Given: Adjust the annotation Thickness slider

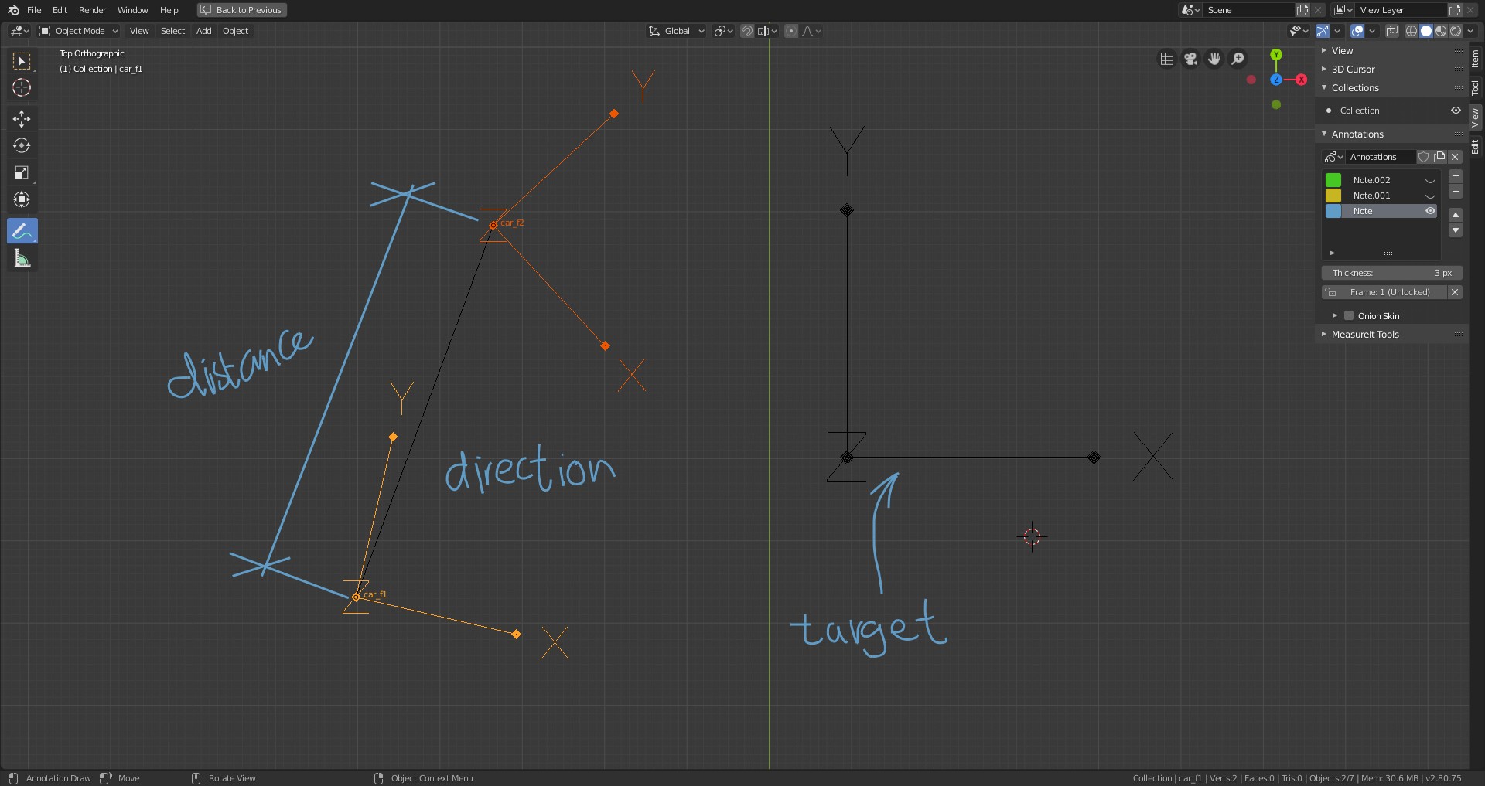Looking at the screenshot, I should tap(1391, 272).
